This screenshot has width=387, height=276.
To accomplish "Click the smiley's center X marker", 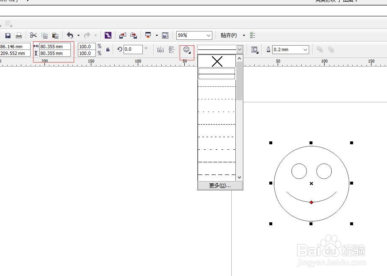I will (312, 183).
